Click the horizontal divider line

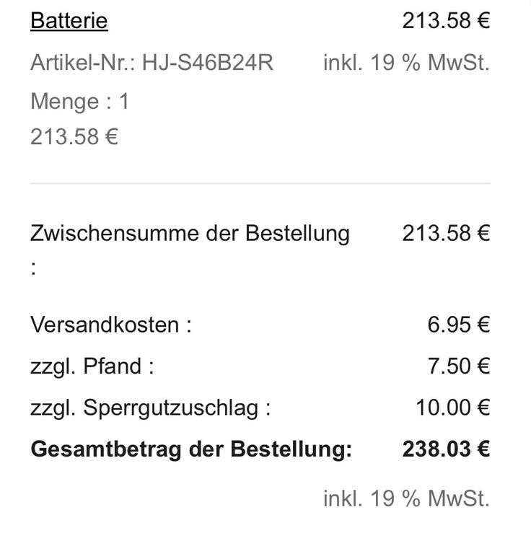point(260,183)
